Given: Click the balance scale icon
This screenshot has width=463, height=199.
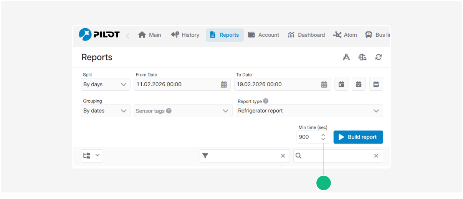Looking at the screenshot, I should pos(362,57).
